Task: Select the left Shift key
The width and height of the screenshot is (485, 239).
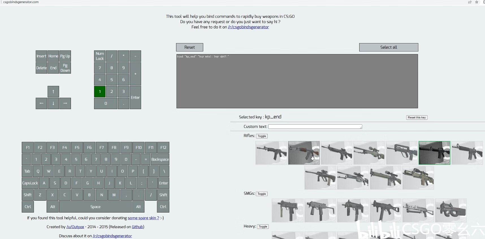Action: click(x=28, y=195)
